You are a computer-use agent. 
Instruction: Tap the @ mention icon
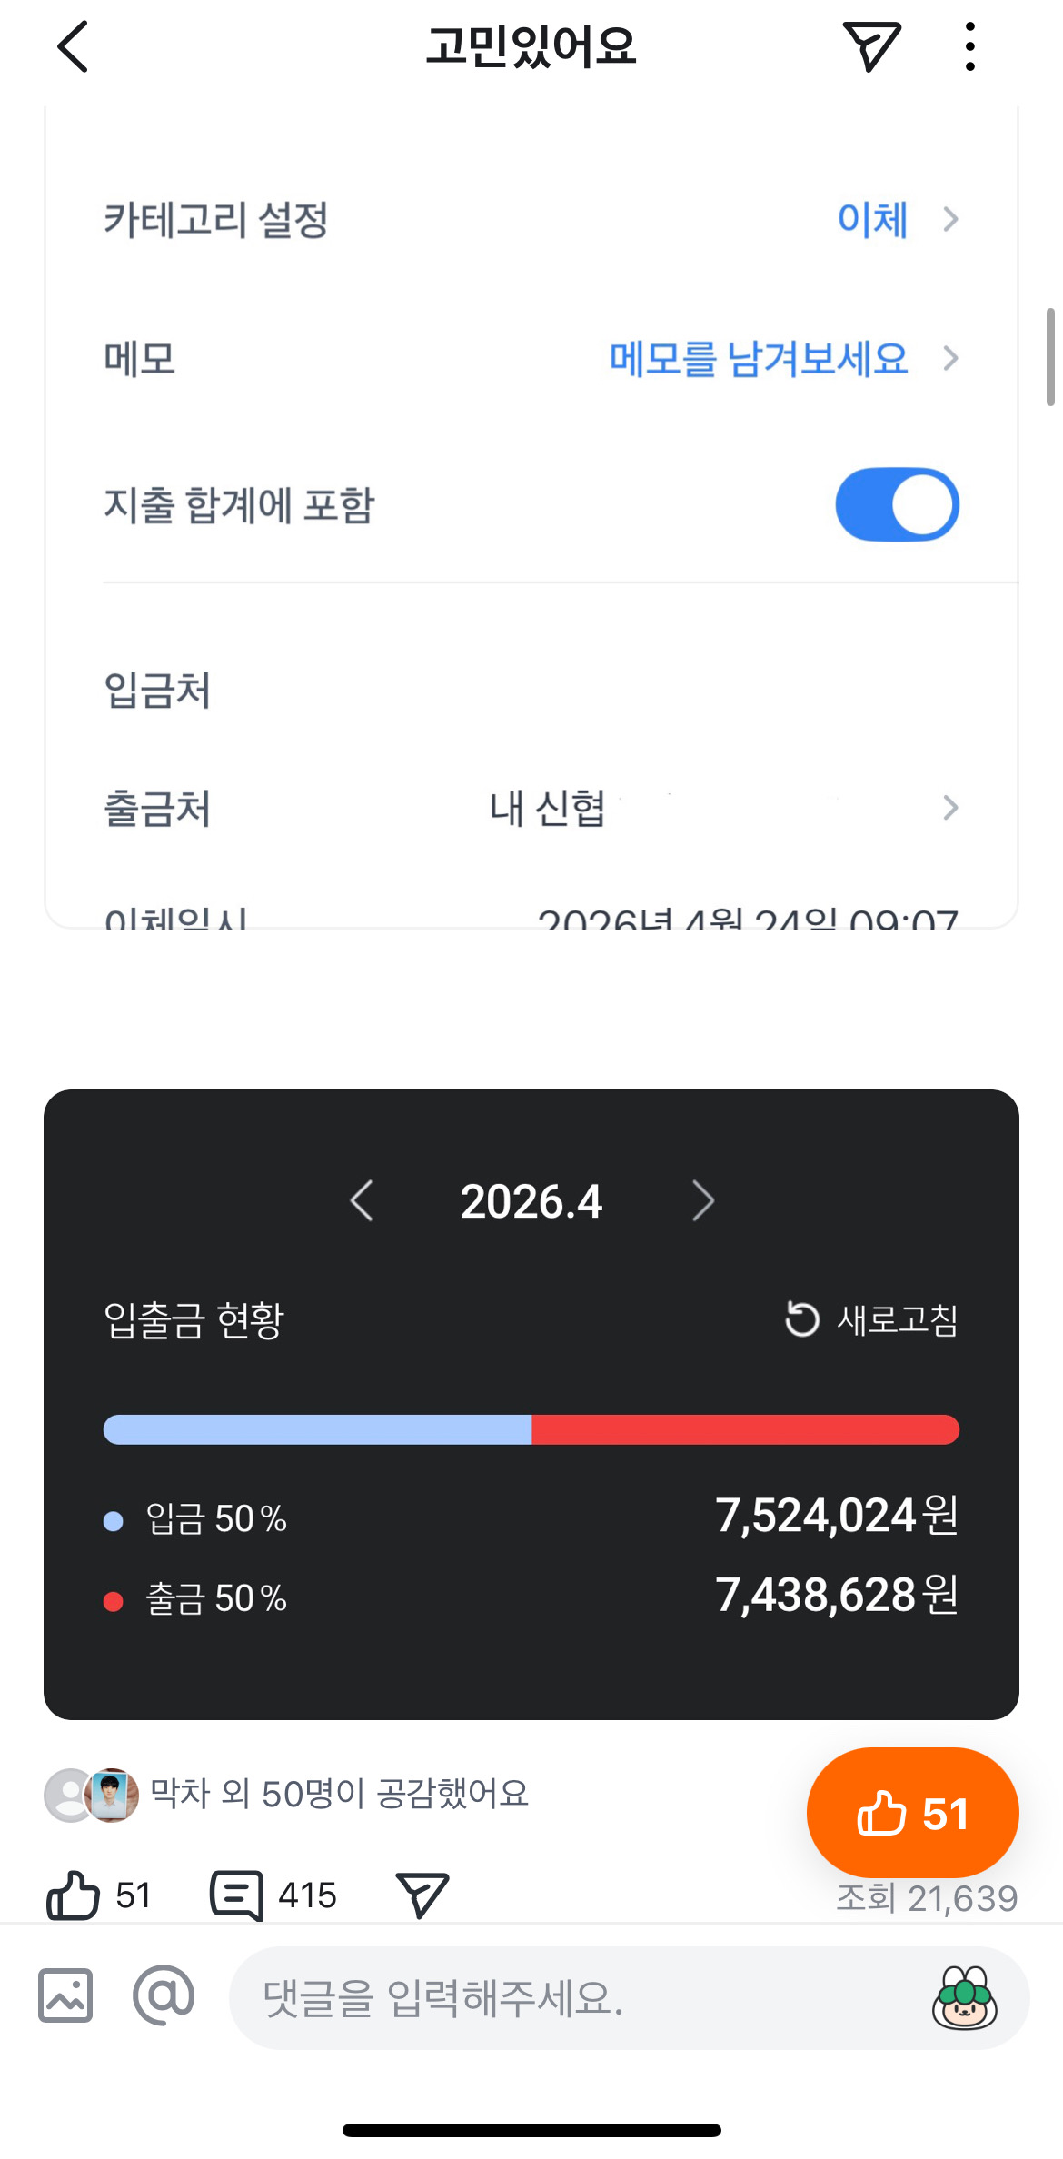tap(164, 1996)
